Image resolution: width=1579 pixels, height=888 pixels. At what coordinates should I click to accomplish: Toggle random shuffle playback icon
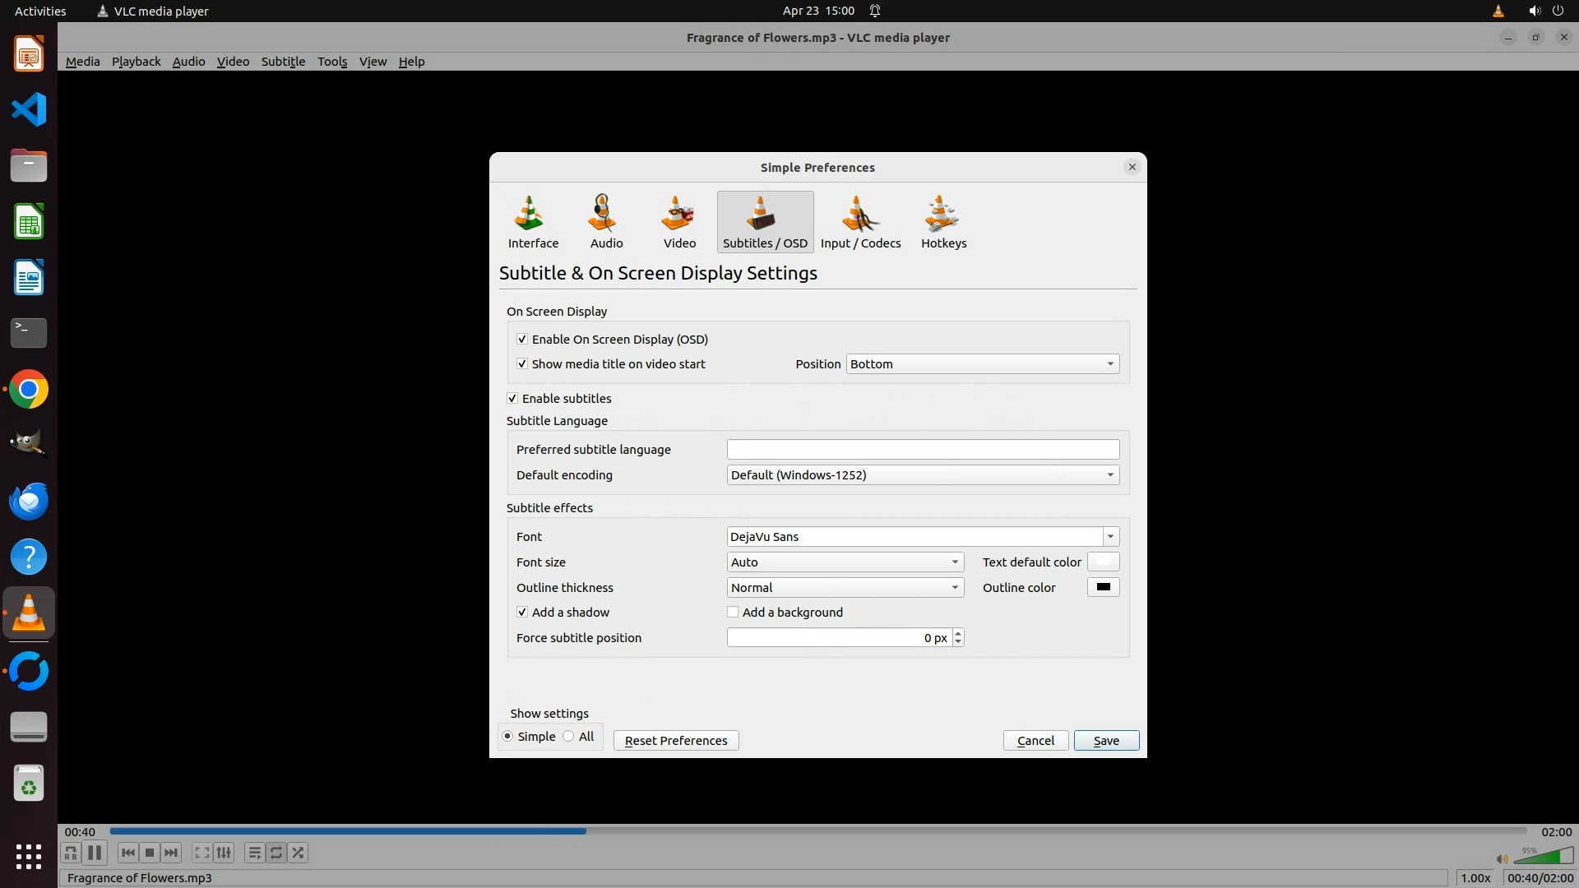coord(299,853)
